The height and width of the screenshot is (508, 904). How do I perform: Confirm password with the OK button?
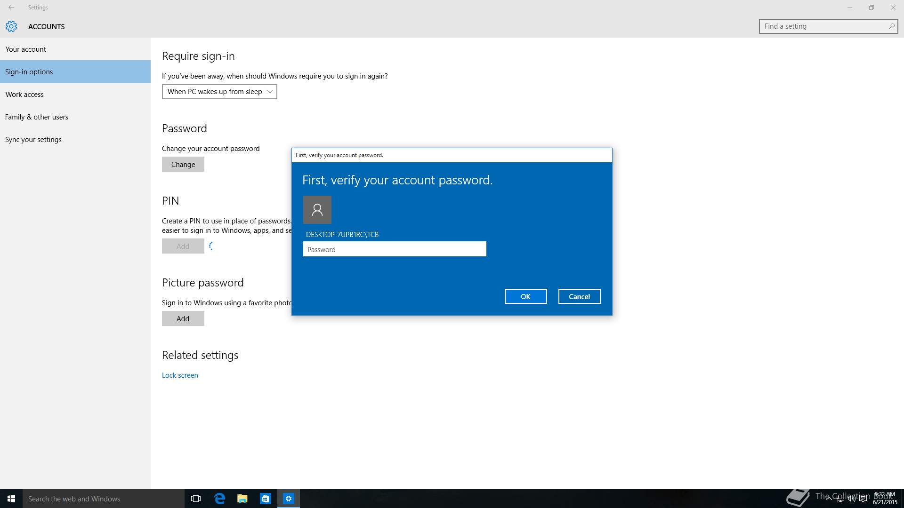(x=525, y=296)
